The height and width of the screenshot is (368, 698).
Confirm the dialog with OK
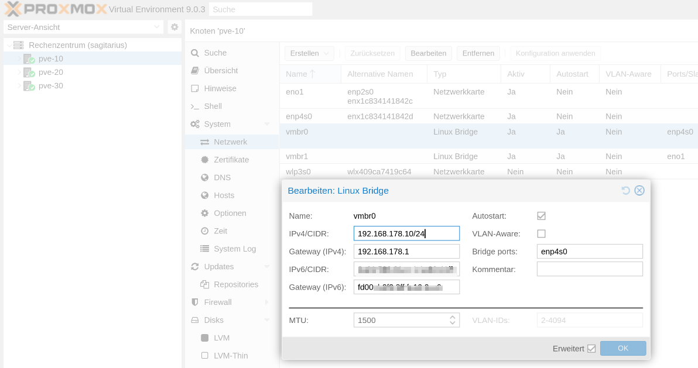[622, 348]
